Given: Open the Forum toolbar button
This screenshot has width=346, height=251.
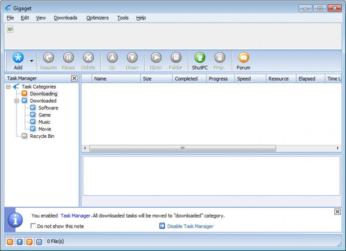Looking at the screenshot, I should (x=243, y=61).
